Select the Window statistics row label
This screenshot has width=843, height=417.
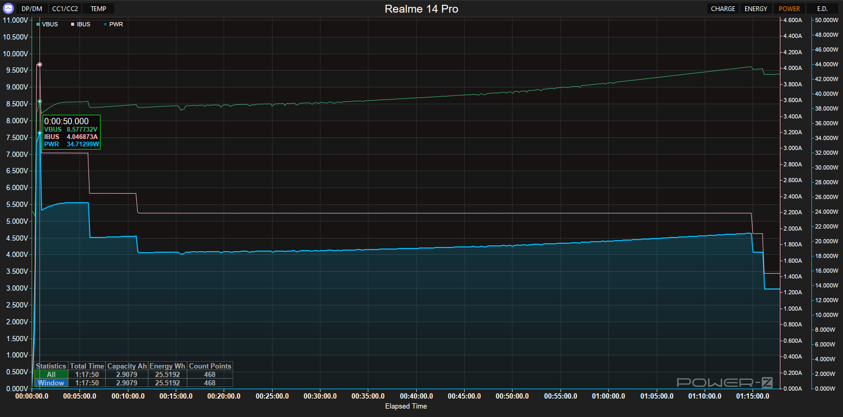point(51,383)
